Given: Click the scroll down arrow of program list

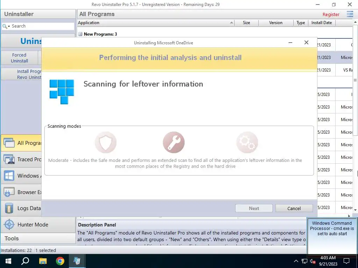Looking at the screenshot, I should click(355, 210).
